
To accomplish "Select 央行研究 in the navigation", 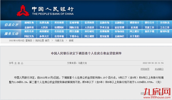I will point(89,32).
